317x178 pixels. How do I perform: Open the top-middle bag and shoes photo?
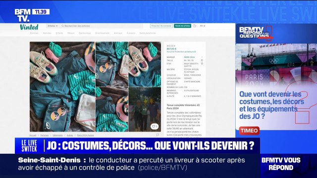click(x=112, y=64)
